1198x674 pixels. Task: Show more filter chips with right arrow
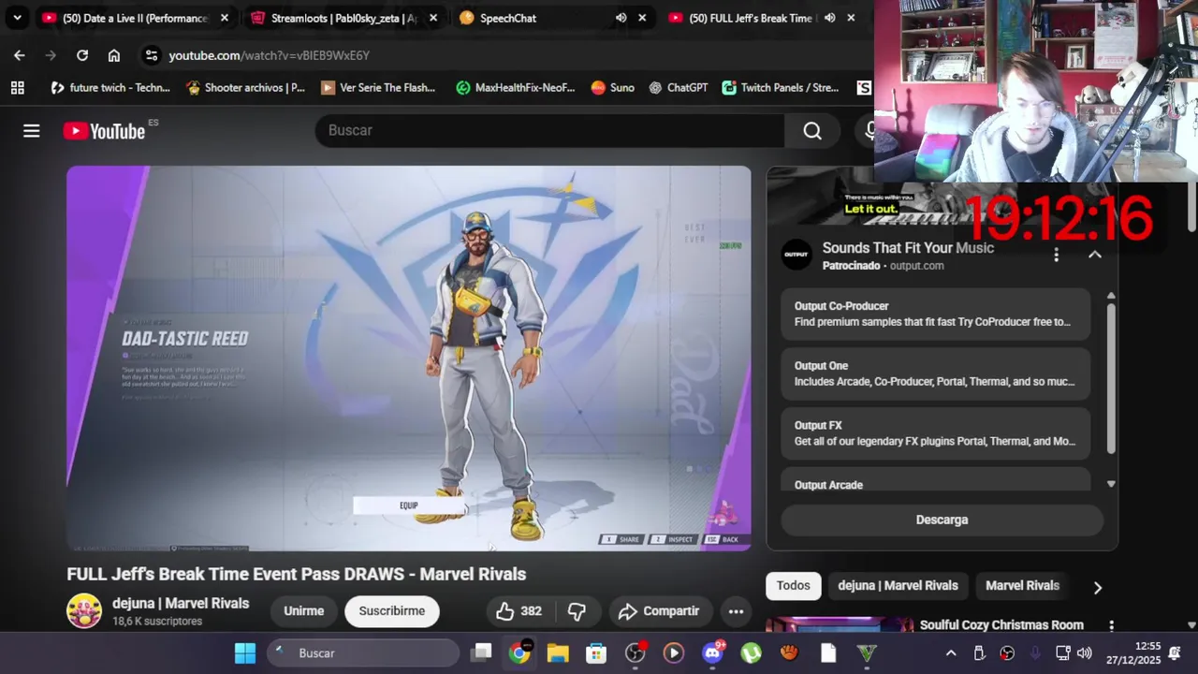(x=1098, y=587)
